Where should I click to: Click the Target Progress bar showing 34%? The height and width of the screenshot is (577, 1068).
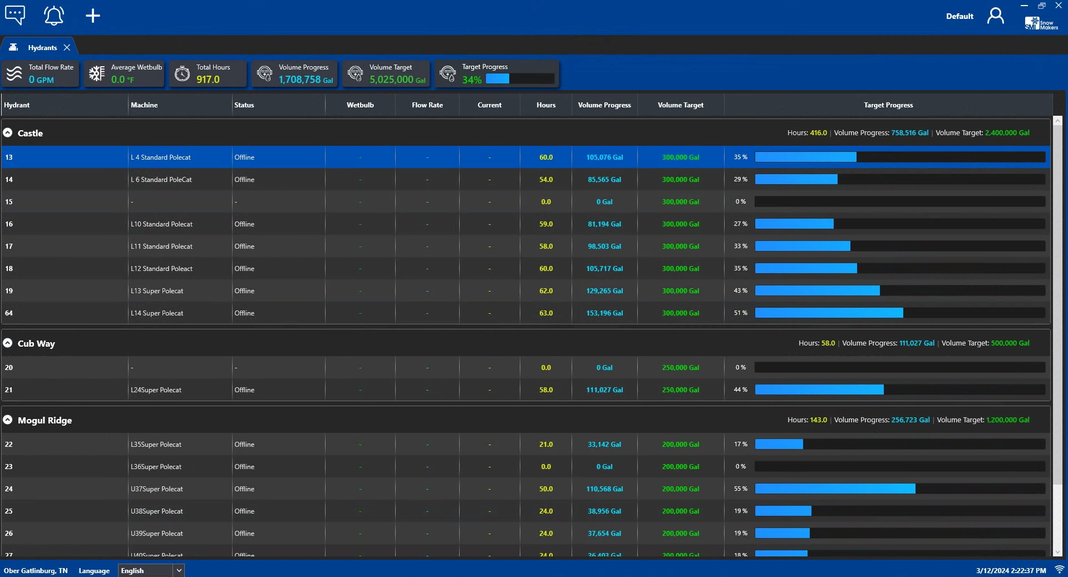521,79
